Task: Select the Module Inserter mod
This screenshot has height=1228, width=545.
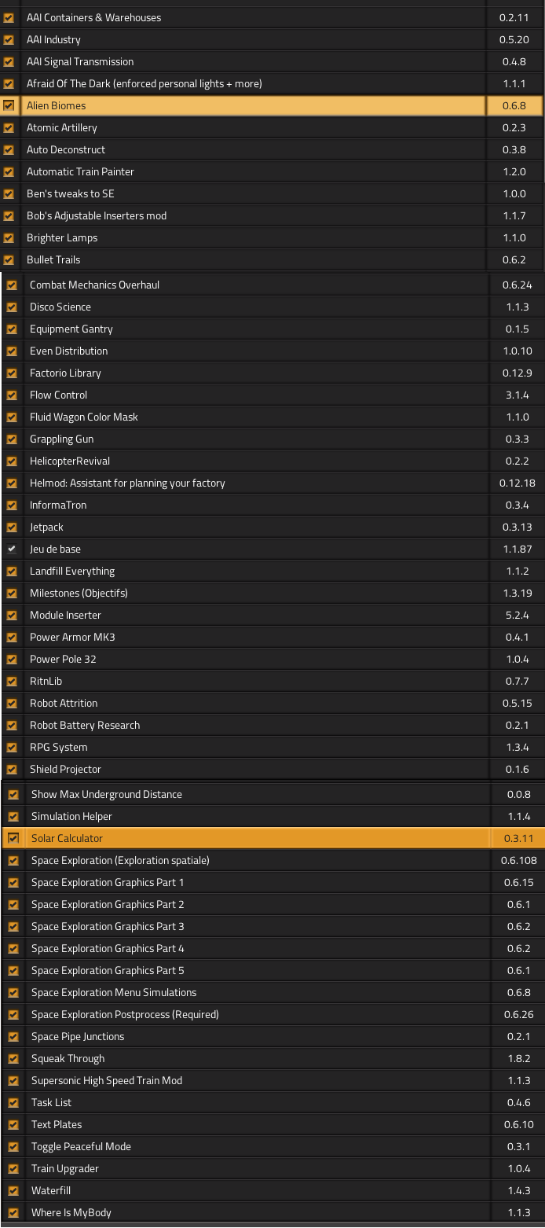Action: (255, 615)
